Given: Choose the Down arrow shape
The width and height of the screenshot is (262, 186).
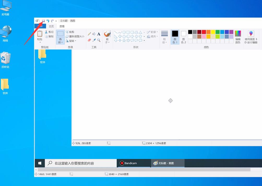Looking at the screenshot, I should click(116, 40).
